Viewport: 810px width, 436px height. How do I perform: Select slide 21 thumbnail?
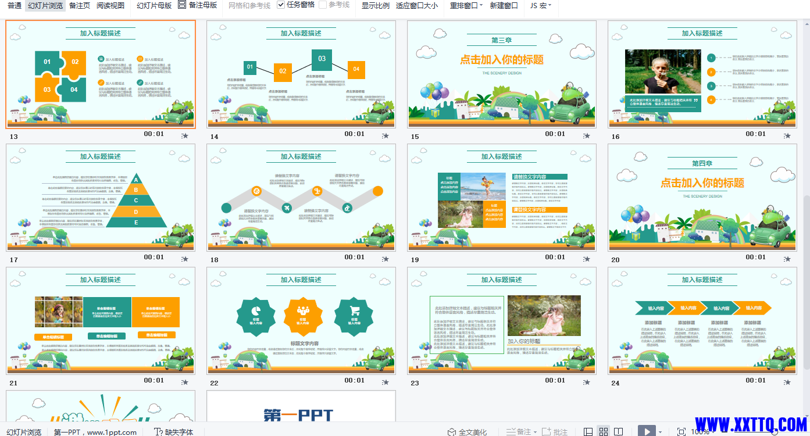101,320
